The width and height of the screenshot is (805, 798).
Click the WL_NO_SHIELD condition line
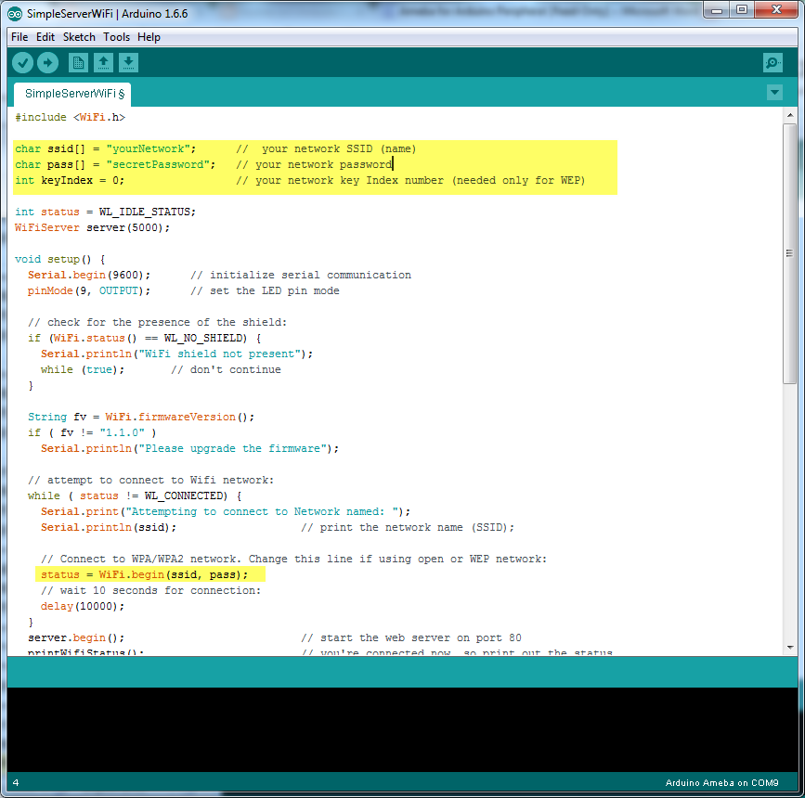tap(144, 338)
